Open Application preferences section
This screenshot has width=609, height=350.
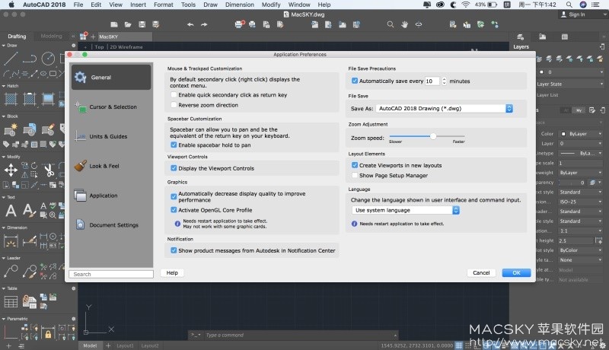pyautogui.click(x=111, y=196)
